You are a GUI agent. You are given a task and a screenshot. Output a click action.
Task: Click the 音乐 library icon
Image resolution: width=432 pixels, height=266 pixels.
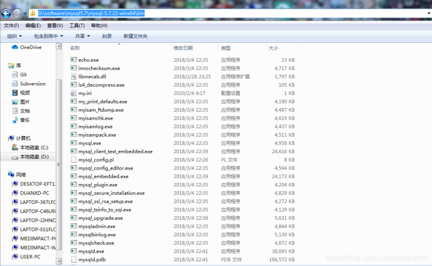[x=15, y=120]
